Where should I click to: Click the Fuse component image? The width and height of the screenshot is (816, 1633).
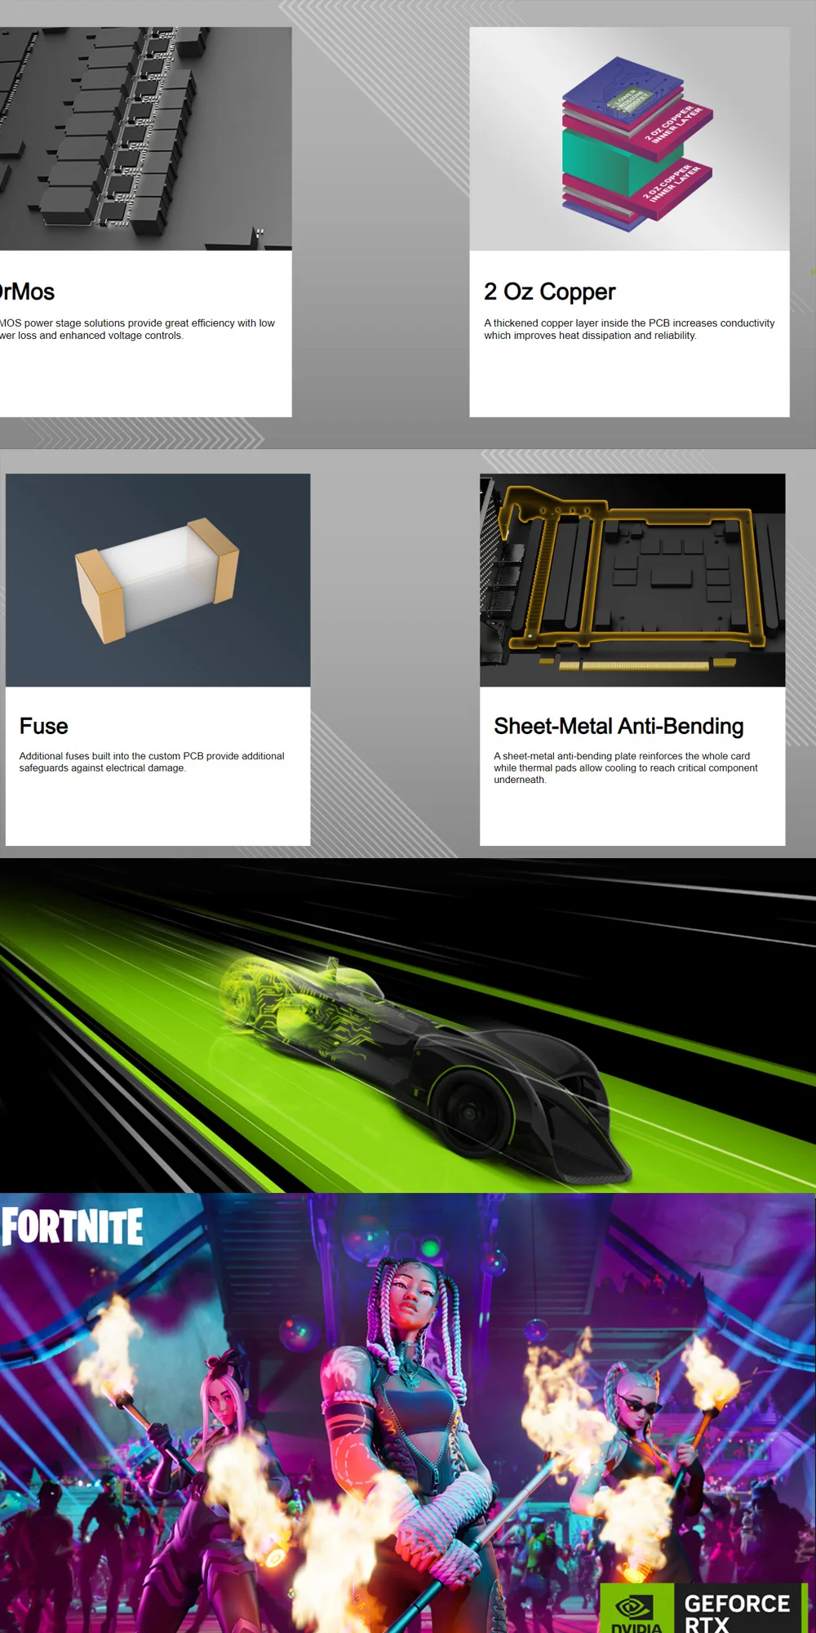click(157, 581)
